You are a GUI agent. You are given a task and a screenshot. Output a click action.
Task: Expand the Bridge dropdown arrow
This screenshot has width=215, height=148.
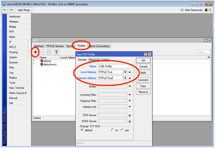pos(129,87)
